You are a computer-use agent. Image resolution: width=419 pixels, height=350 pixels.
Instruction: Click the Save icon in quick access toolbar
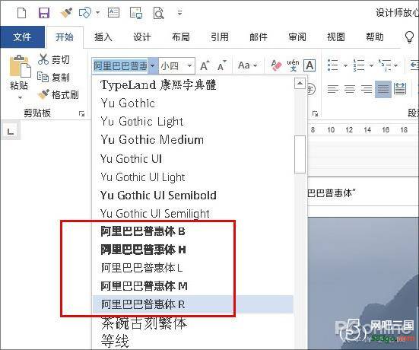pyautogui.click(x=44, y=13)
